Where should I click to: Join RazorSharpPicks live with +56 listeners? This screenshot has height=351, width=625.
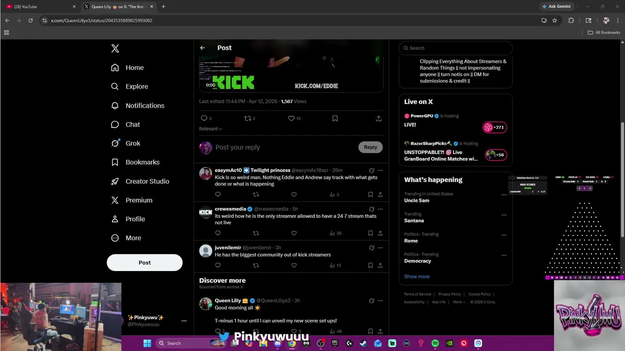496,155
